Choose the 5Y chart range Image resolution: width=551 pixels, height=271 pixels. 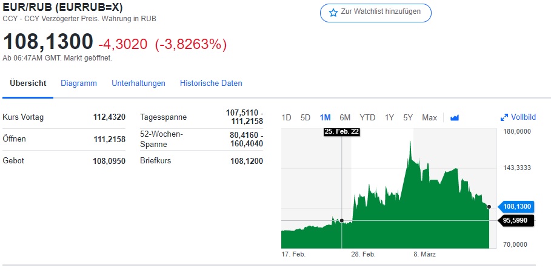click(x=408, y=117)
